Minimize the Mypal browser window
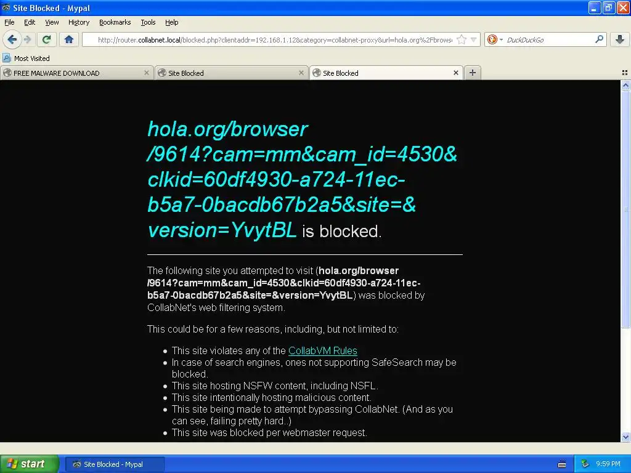 tap(594, 7)
